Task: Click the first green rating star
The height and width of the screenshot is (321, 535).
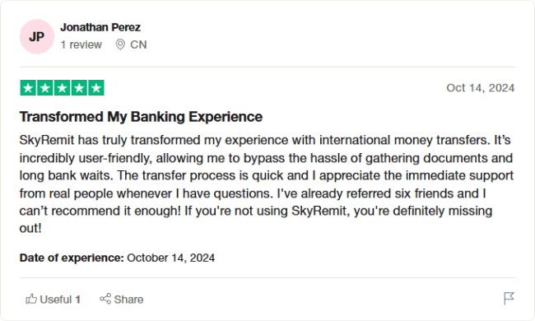Action: click(x=28, y=88)
